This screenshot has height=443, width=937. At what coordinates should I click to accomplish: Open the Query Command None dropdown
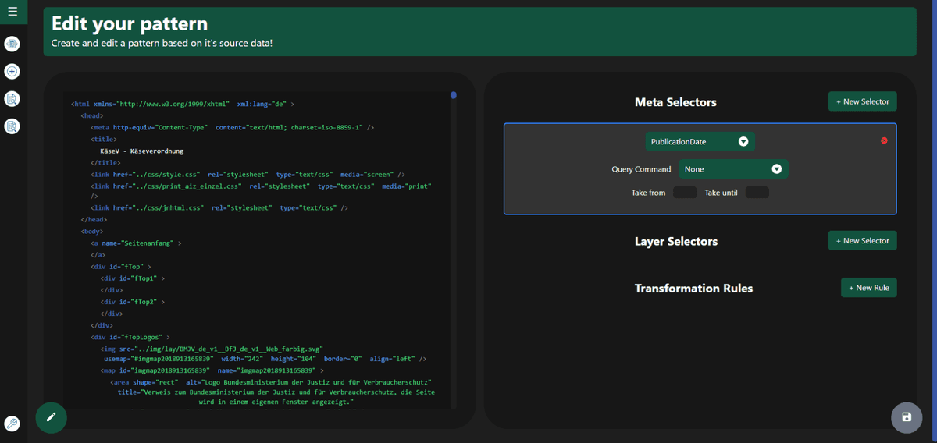pyautogui.click(x=733, y=169)
